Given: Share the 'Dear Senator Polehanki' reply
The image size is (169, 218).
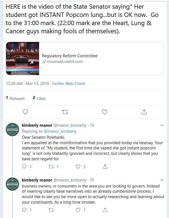Looking at the screenshot, I should click(105, 166).
